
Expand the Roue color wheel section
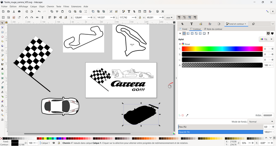tap(180, 44)
